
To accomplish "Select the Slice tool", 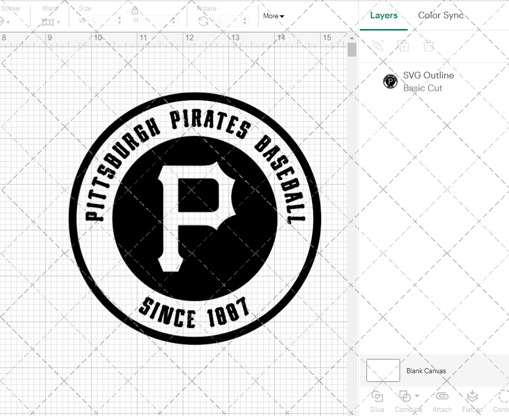I will (x=377, y=402).
